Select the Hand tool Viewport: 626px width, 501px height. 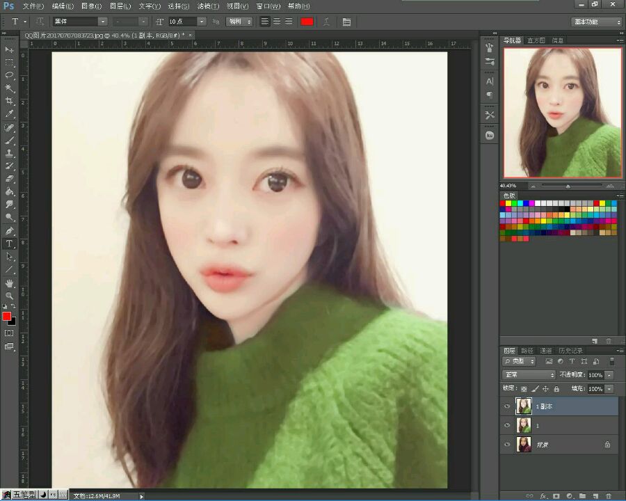click(x=9, y=283)
